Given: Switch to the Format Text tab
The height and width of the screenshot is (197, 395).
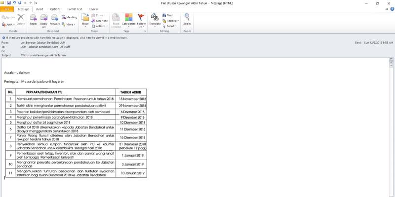Looking at the screenshot, I should (x=75, y=9).
